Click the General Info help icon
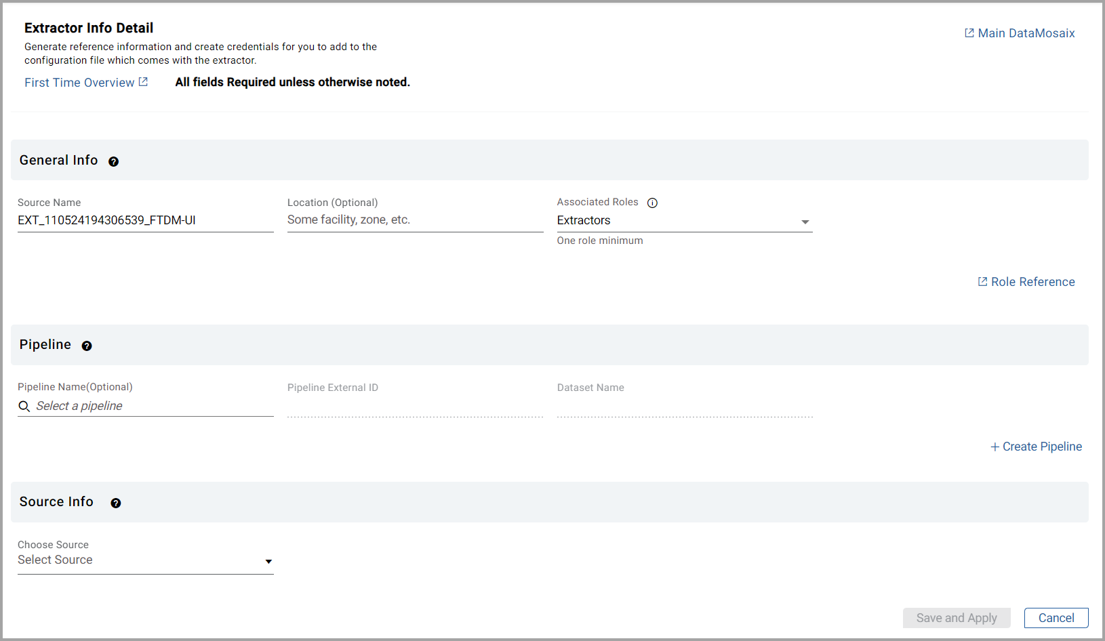This screenshot has width=1105, height=641. (x=113, y=161)
